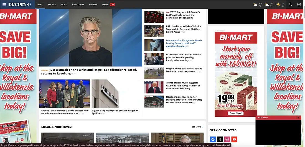Viewport: 305px width, 147px height.
Task: Open the Facebook social icon
Action: (x=213, y=139)
